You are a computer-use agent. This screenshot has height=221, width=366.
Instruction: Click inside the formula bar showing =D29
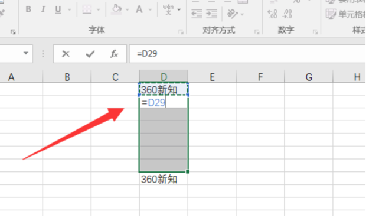(247, 54)
